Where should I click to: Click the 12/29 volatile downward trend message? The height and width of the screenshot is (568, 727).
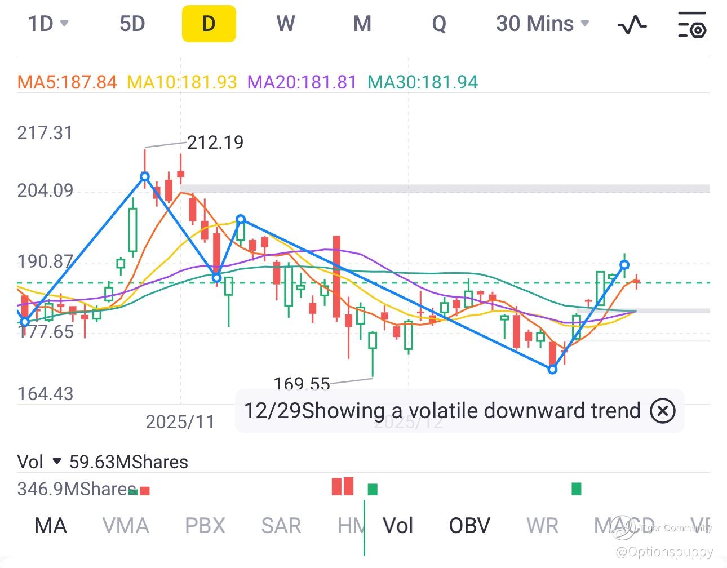point(442,411)
